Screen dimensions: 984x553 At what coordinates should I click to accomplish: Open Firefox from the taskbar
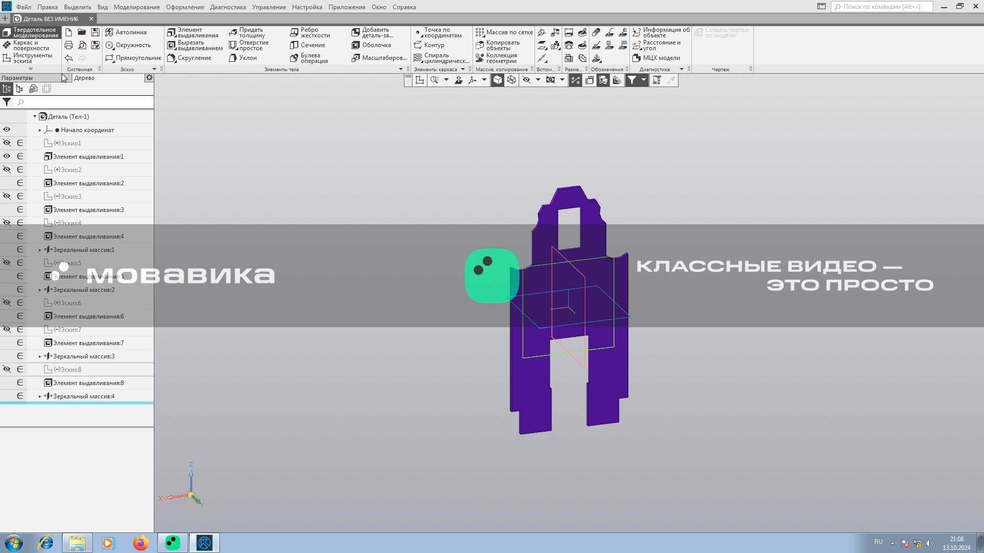[141, 543]
